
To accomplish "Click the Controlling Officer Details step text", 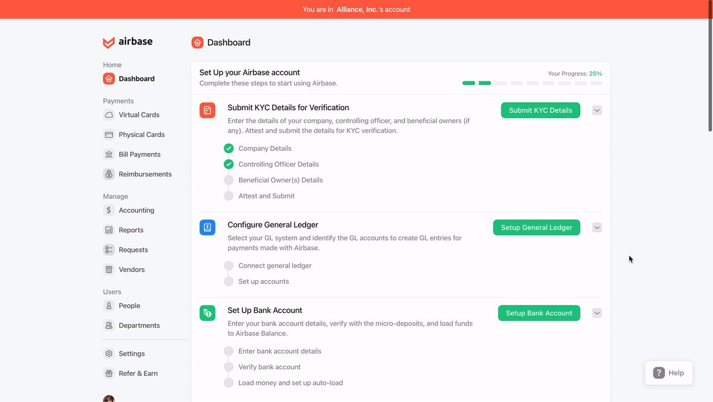I will [279, 164].
